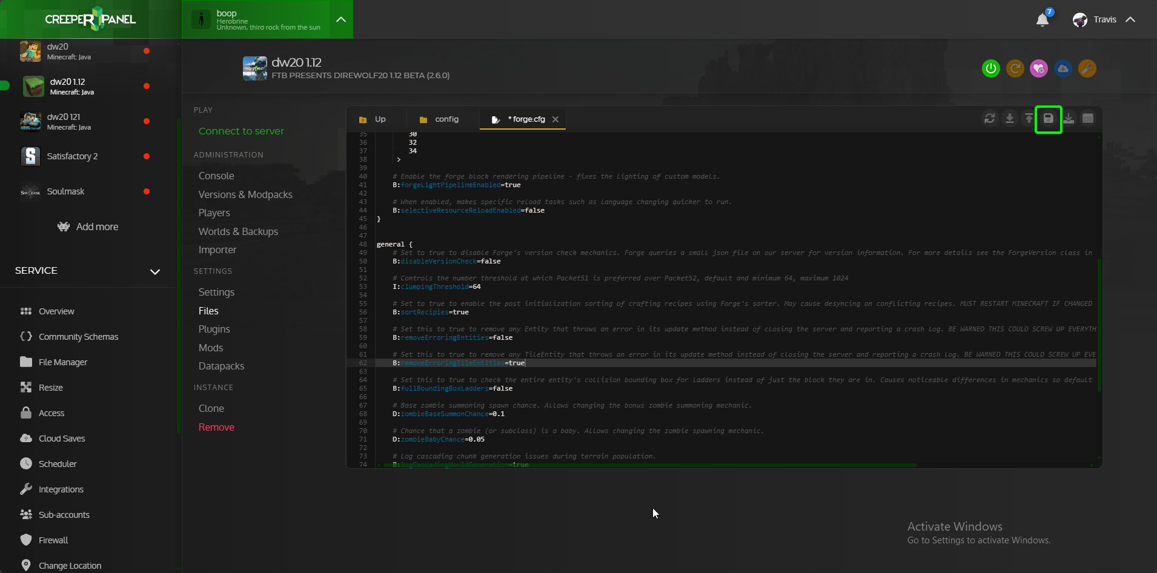
Task: Click Remove instance
Action: click(x=216, y=427)
